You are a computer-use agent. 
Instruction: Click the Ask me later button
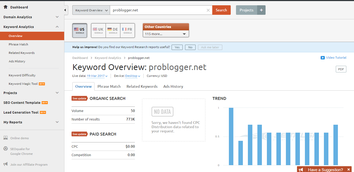tap(210, 47)
